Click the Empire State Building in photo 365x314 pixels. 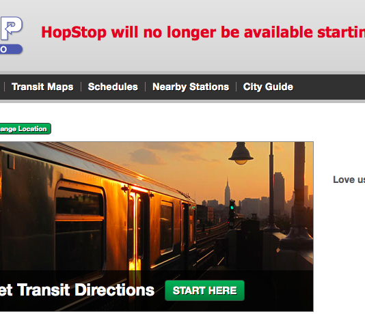227,192
